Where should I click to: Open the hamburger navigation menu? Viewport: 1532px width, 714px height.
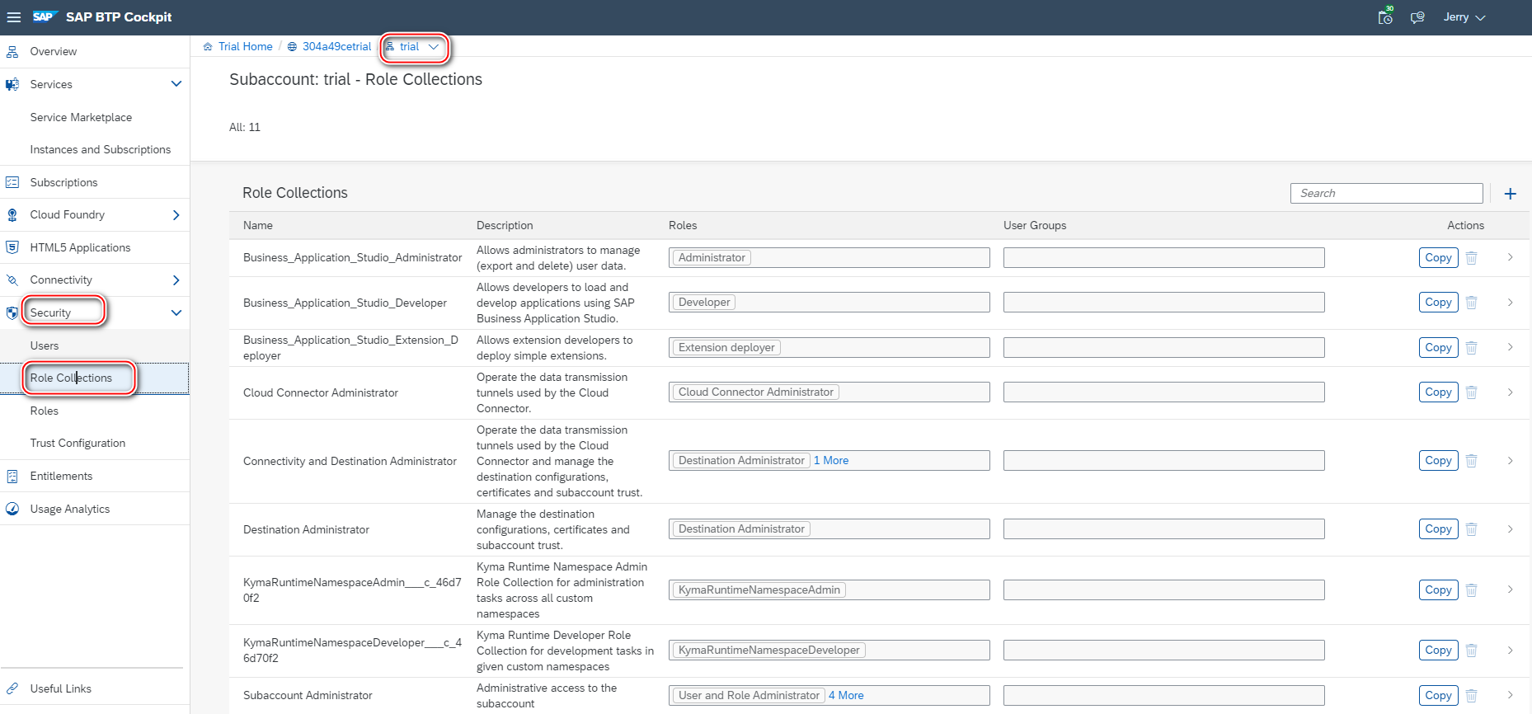(14, 17)
